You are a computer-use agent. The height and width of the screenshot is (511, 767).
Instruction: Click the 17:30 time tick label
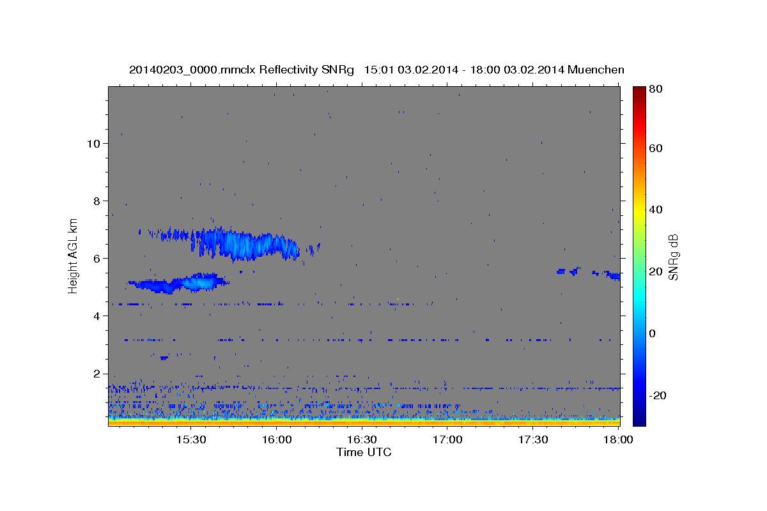(533, 439)
